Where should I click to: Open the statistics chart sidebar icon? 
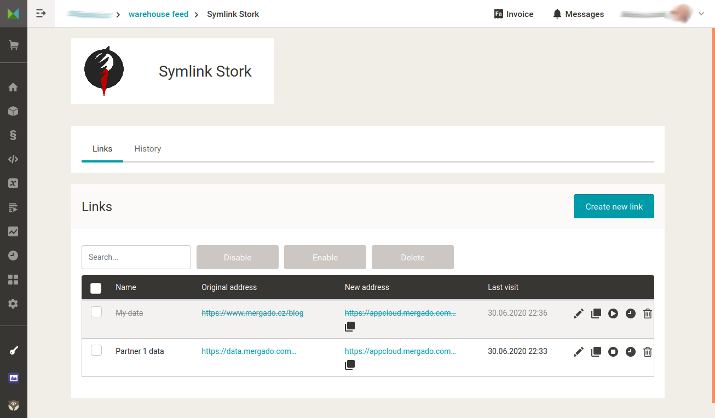point(13,231)
